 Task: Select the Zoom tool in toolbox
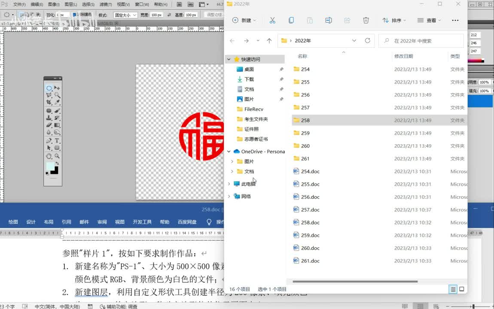57,156
